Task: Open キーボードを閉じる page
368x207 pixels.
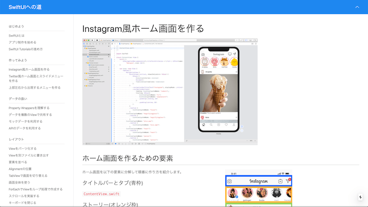Action: [23, 203]
